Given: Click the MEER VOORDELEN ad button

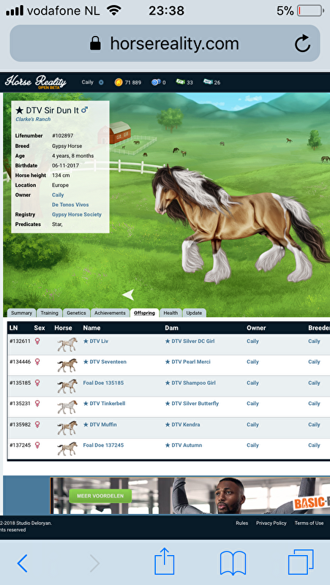Looking at the screenshot, I should [101, 497].
